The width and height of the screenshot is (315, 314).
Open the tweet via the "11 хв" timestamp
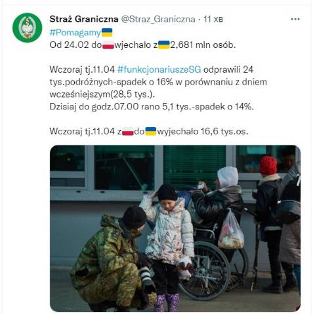213,19
